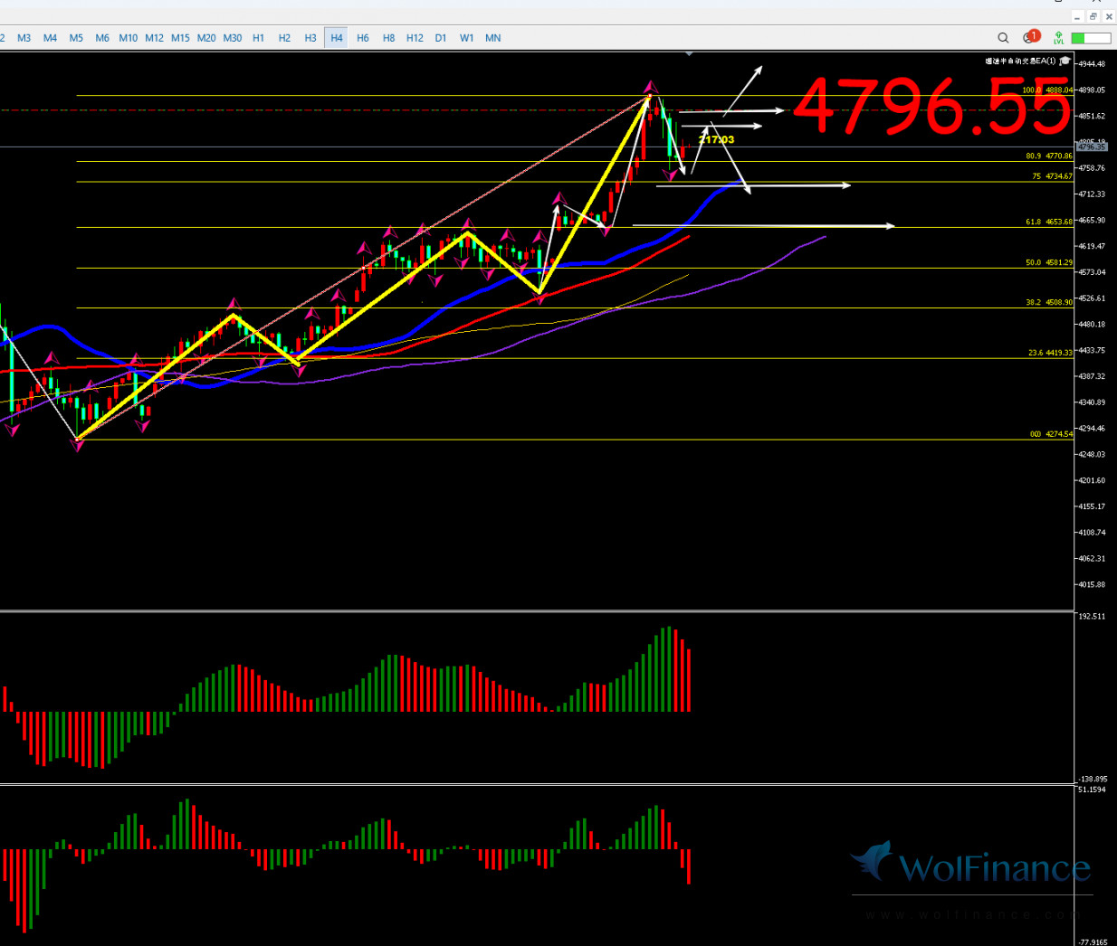Restore the chart child window

coord(1093,16)
